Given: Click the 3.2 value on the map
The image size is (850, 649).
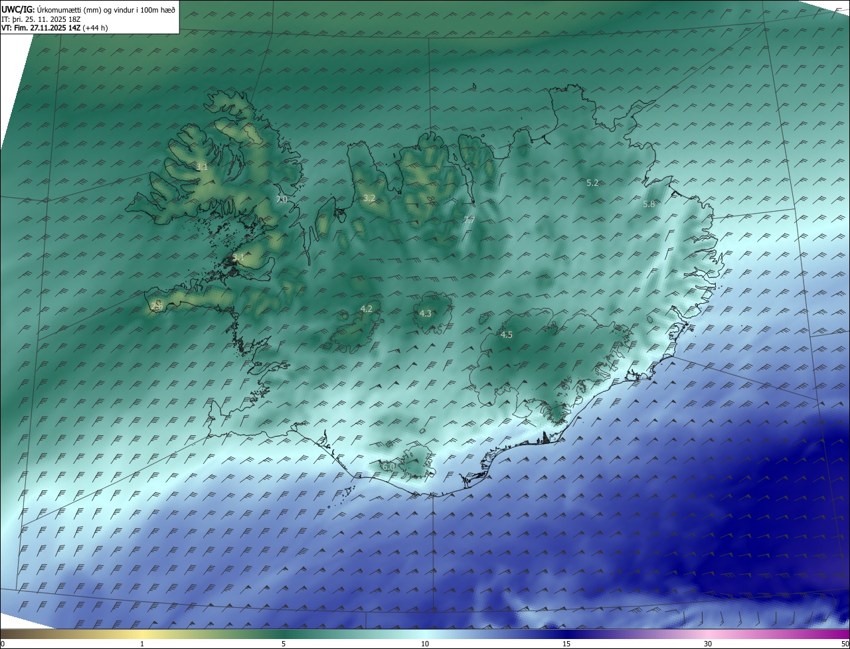Looking at the screenshot, I should pos(369,198).
